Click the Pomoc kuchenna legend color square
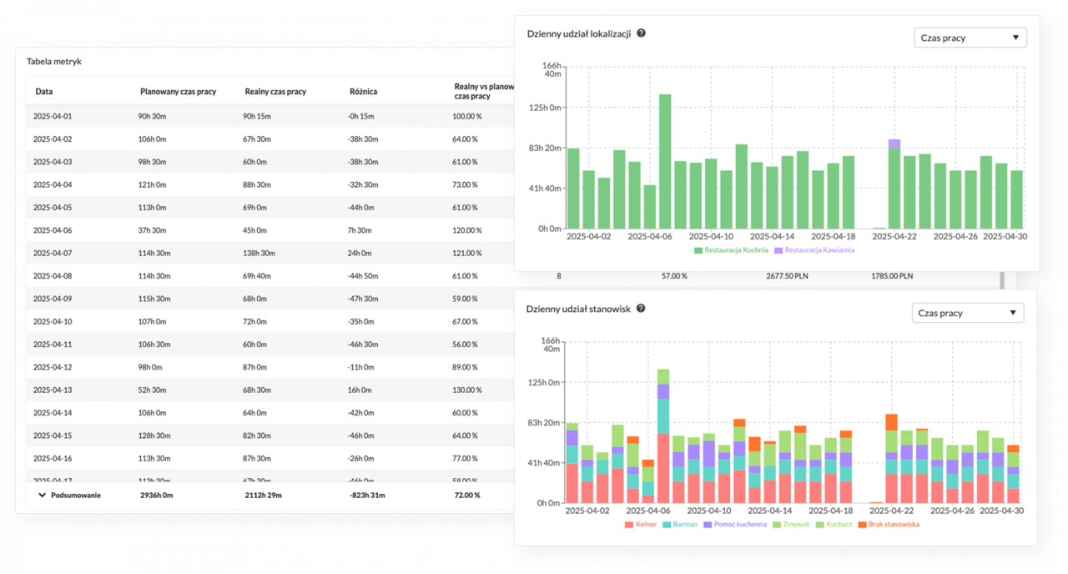The width and height of the screenshot is (1068, 574). tap(708, 524)
